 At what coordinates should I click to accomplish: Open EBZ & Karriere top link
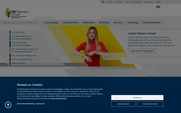(x=136, y=2)
